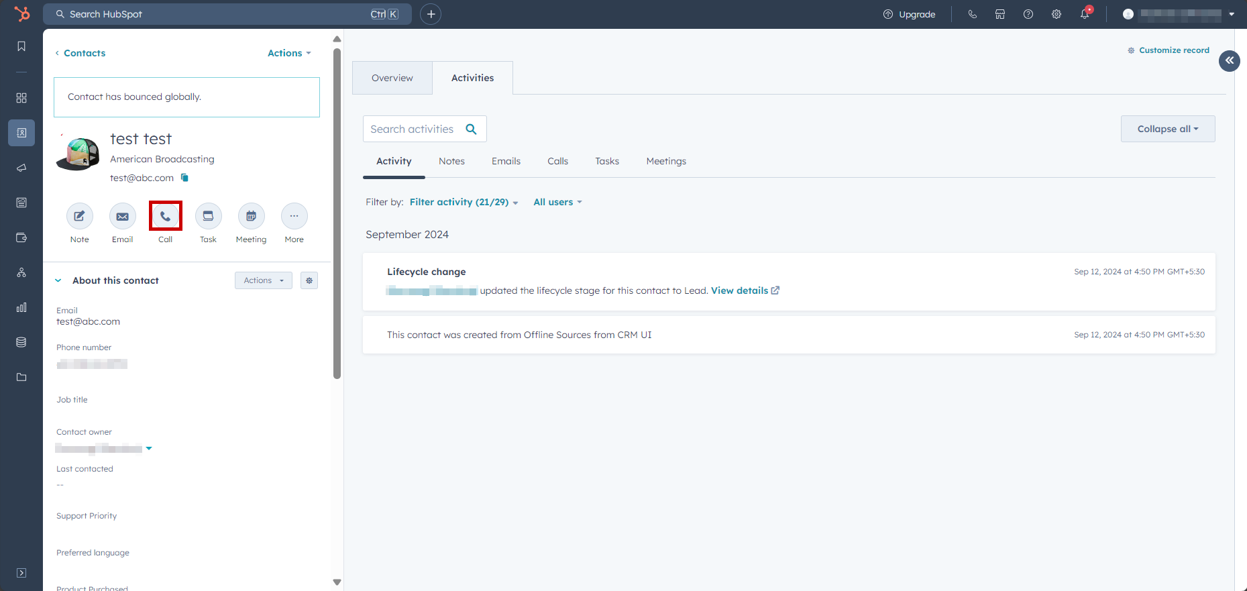
Task: Open the Automation sidebar icon
Action: pos(21,272)
